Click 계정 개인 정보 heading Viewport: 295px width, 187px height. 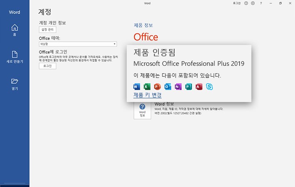[x=52, y=23]
